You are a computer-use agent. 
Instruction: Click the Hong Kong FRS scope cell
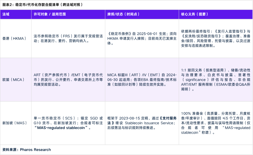pyautogui.click(x=68, y=38)
